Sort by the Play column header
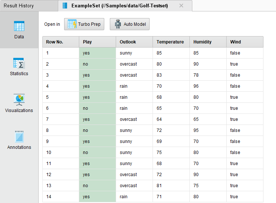Screen dimensions: 276x203 click(x=97, y=42)
